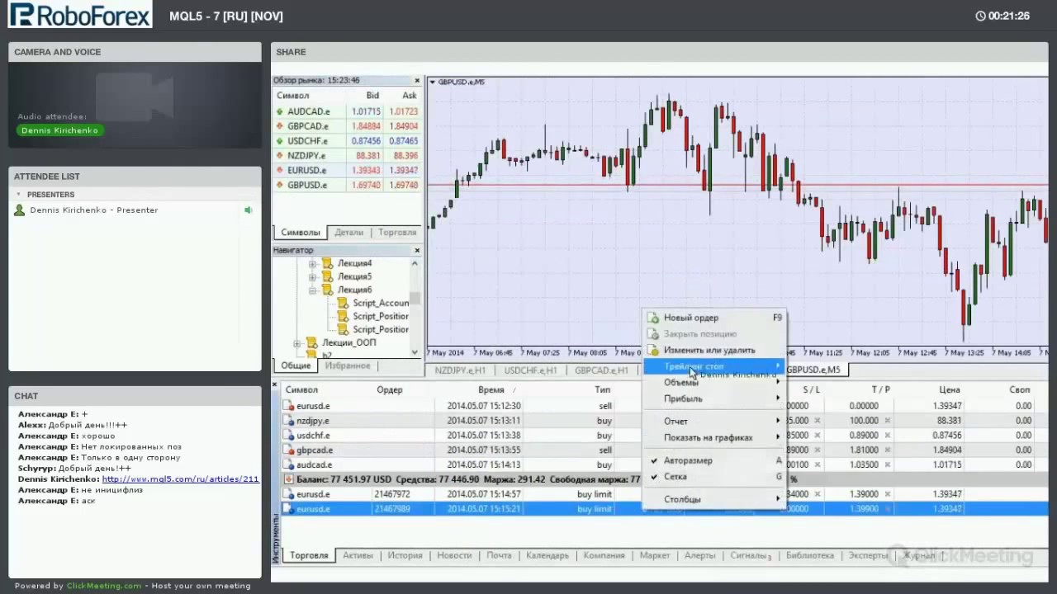The width and height of the screenshot is (1057, 594).
Task: Switch to the NZDJPY.e,H1 chart tab
Action: (460, 370)
